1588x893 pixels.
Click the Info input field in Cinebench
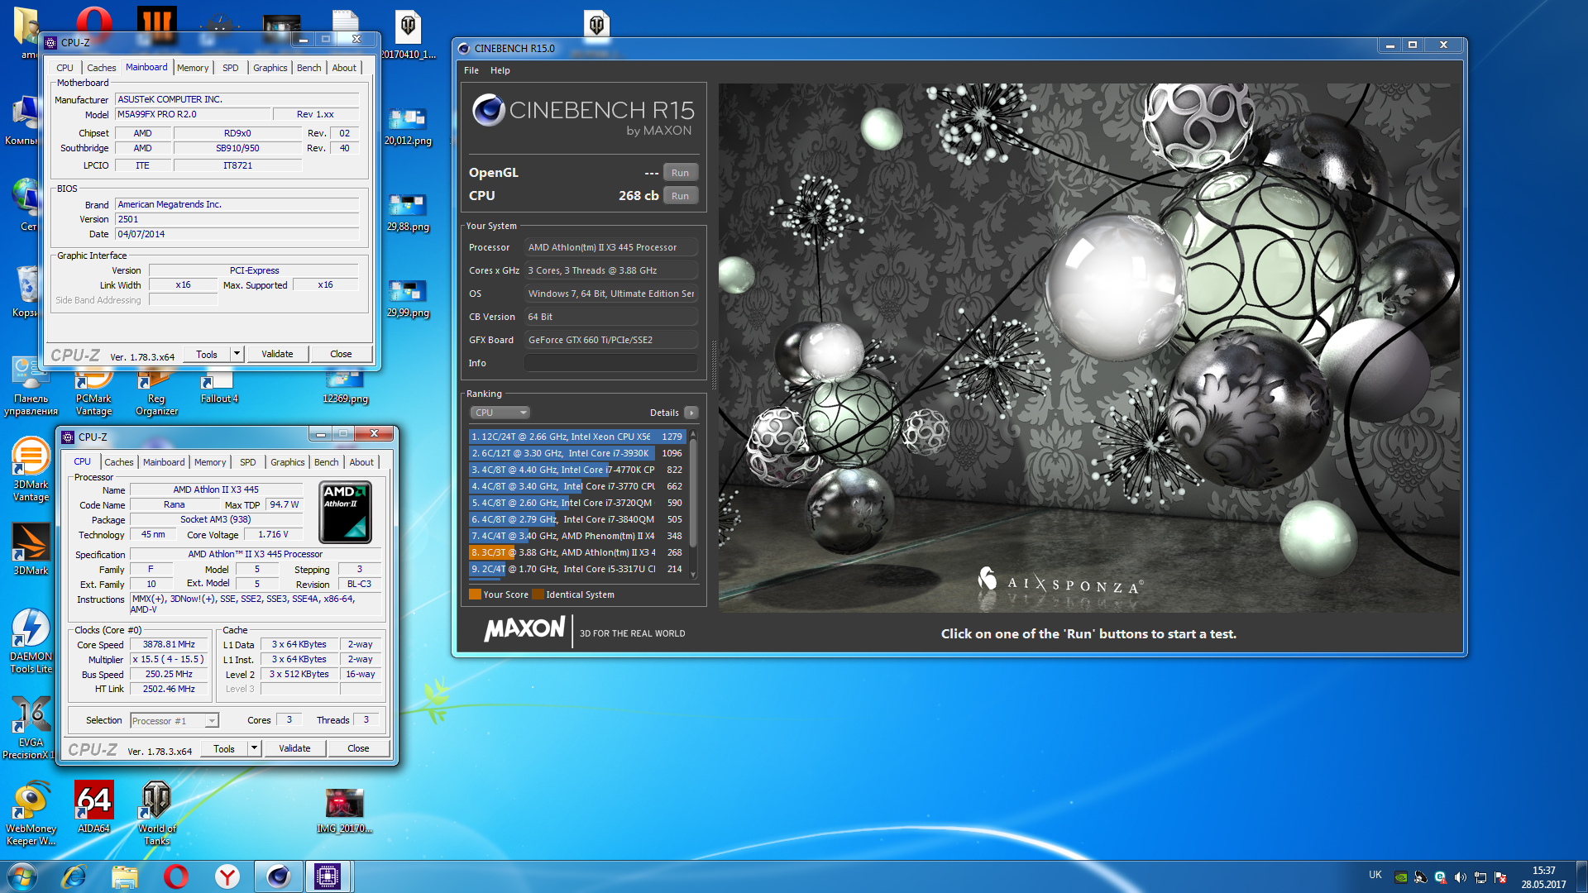pyautogui.click(x=611, y=363)
